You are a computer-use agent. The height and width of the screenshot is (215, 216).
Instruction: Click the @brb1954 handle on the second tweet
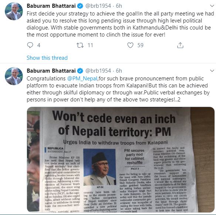[98, 71]
